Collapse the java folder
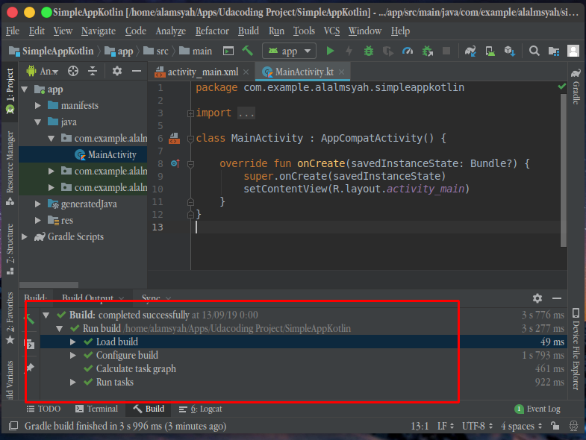This screenshot has width=586, height=440. point(38,122)
